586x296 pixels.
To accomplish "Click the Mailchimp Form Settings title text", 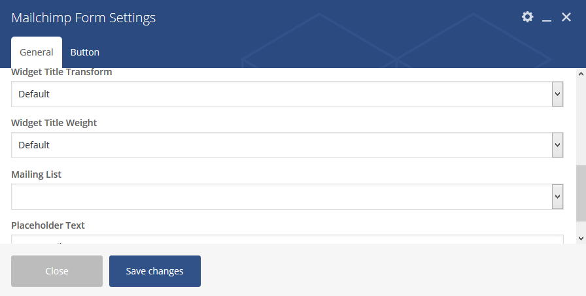I will click(84, 18).
